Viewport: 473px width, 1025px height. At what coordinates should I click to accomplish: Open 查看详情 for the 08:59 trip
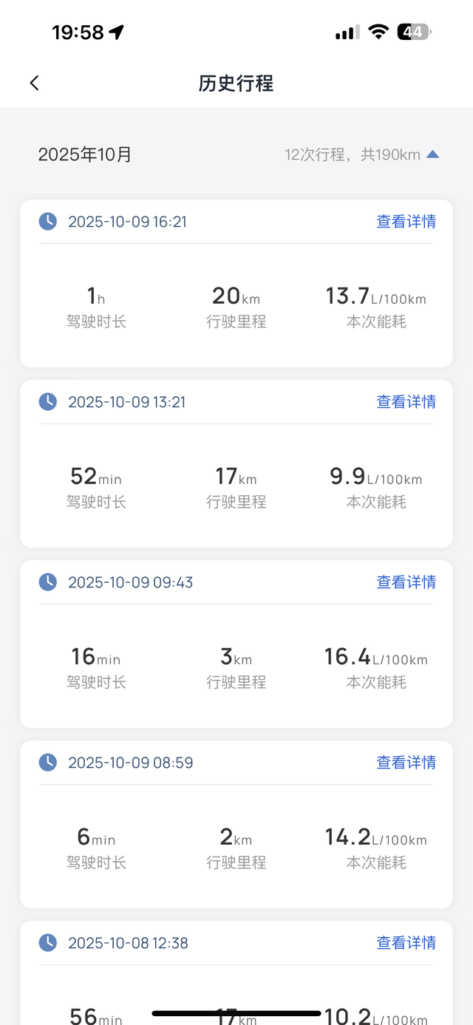pyautogui.click(x=406, y=762)
